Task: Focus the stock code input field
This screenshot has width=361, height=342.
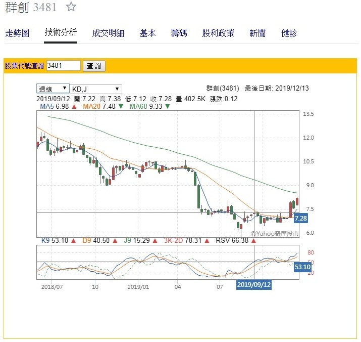Action: coord(63,66)
